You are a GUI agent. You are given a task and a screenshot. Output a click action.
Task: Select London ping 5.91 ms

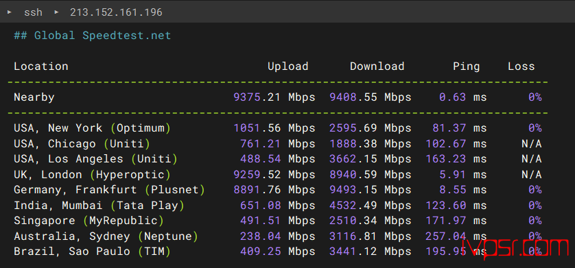[x=463, y=174]
